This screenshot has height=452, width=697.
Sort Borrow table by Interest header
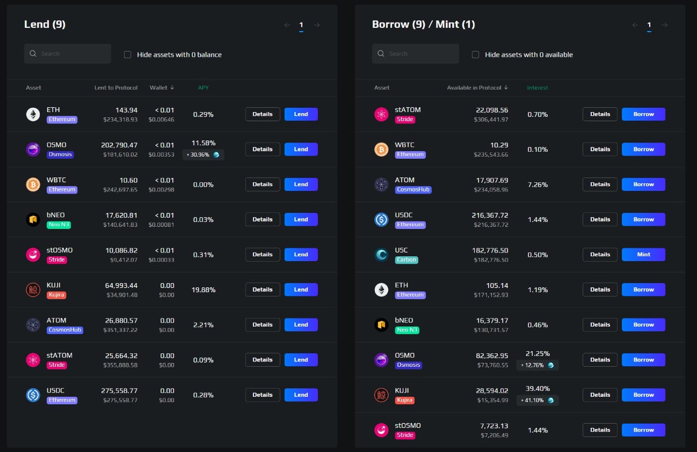pos(538,87)
